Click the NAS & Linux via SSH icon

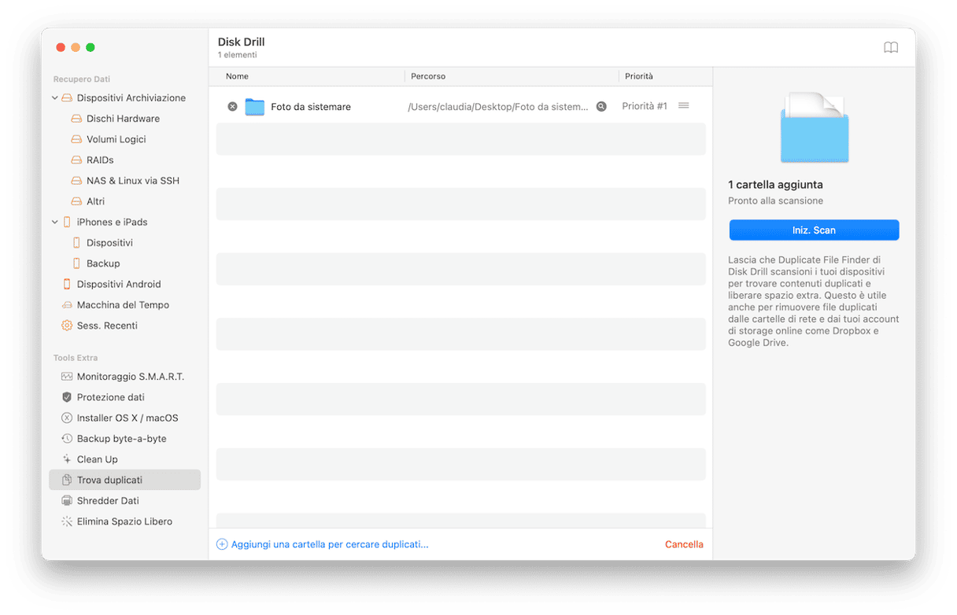(76, 181)
